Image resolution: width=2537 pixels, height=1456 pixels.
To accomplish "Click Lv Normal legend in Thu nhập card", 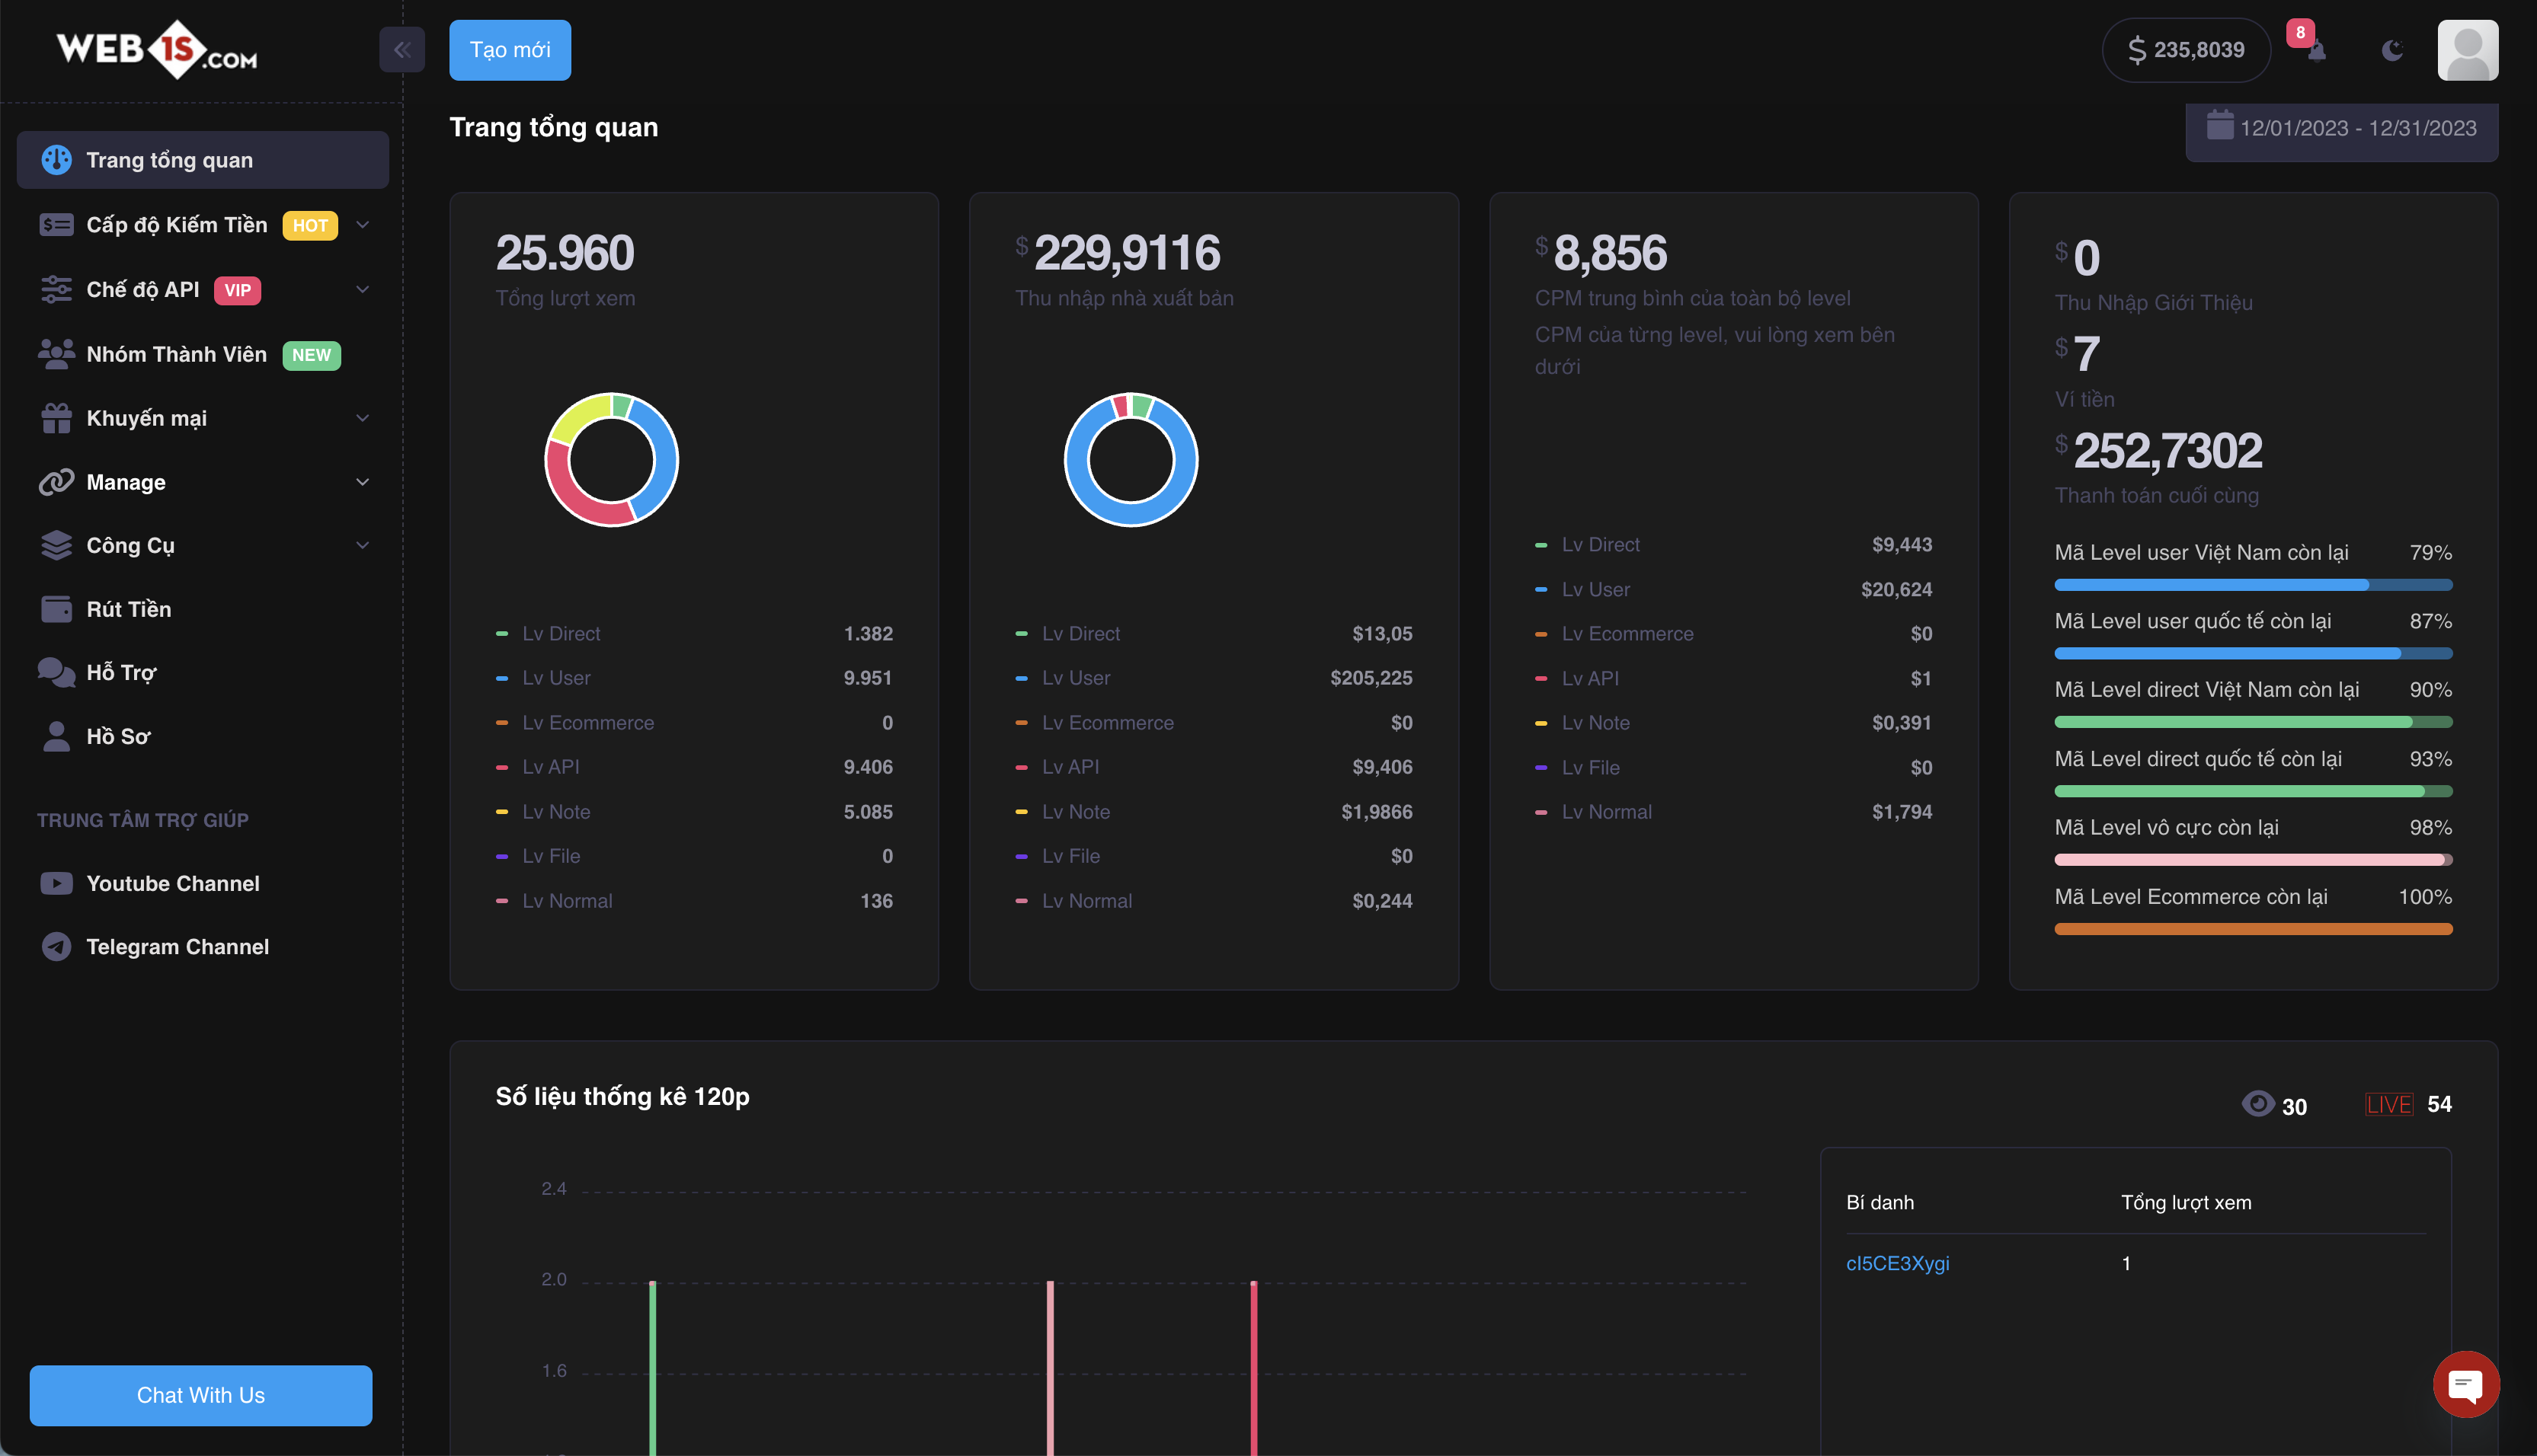I will pos(1086,901).
